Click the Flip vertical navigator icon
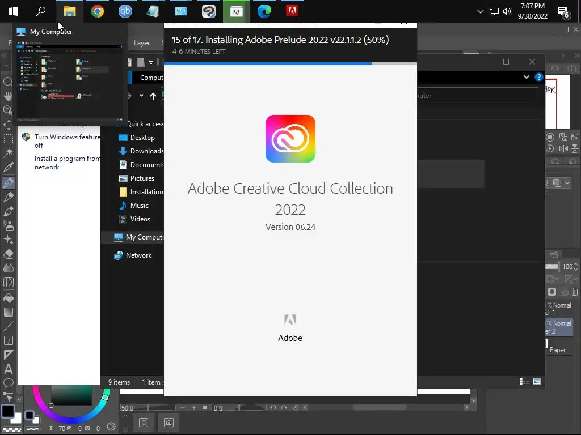This screenshot has width=581, height=435. 575,148
